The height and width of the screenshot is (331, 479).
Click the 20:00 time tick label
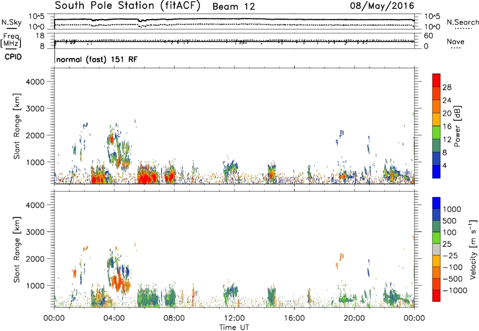354,318
